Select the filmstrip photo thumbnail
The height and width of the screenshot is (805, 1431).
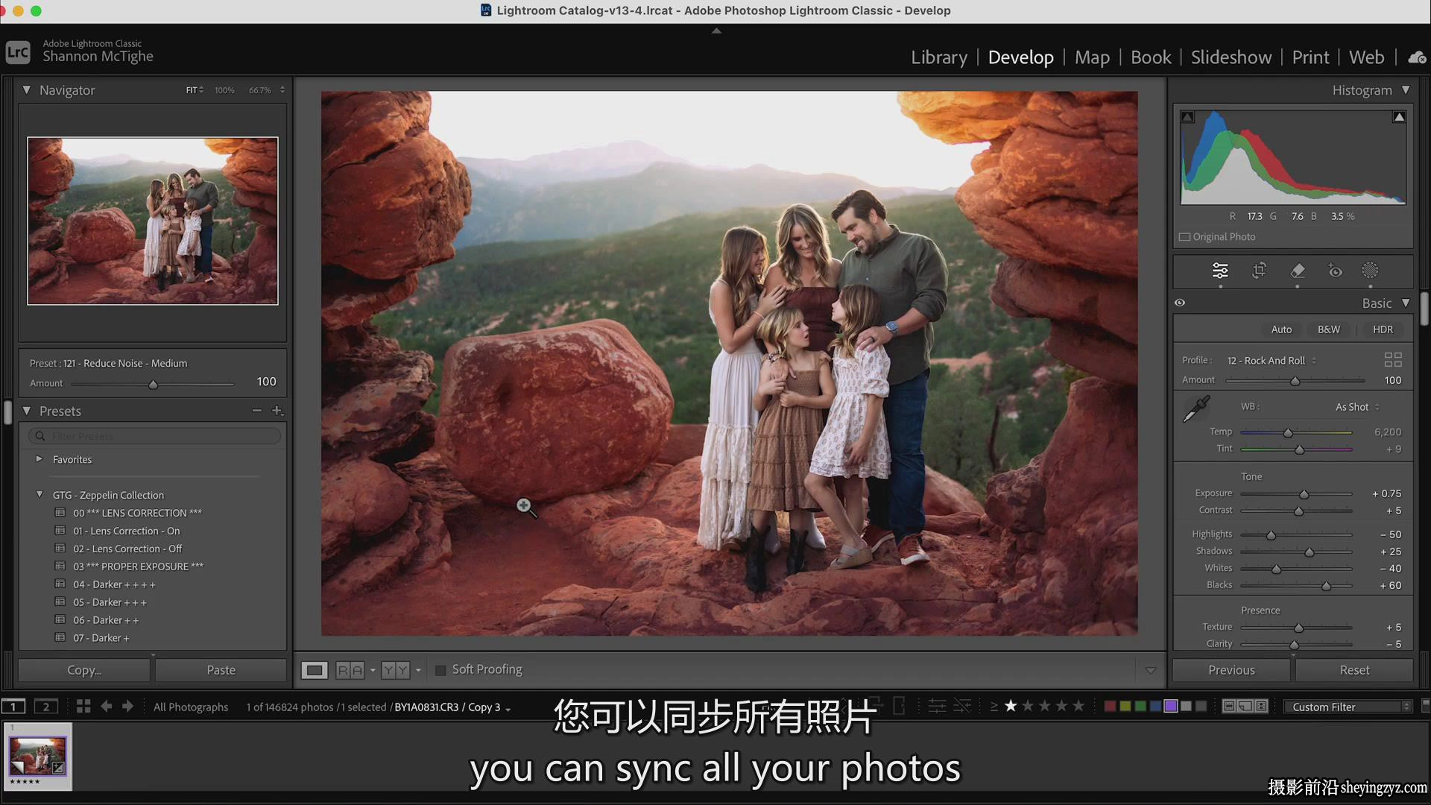pyautogui.click(x=38, y=757)
